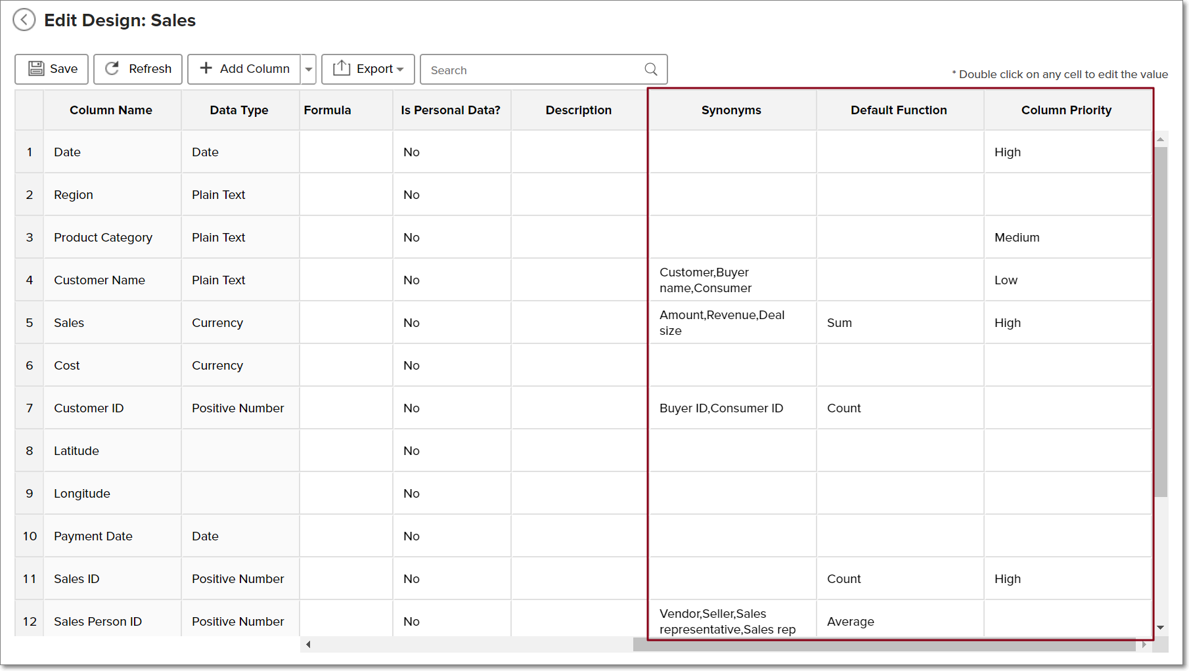1189x671 pixels.
Task: Click the plus icon on Add Column
Action: pos(206,68)
